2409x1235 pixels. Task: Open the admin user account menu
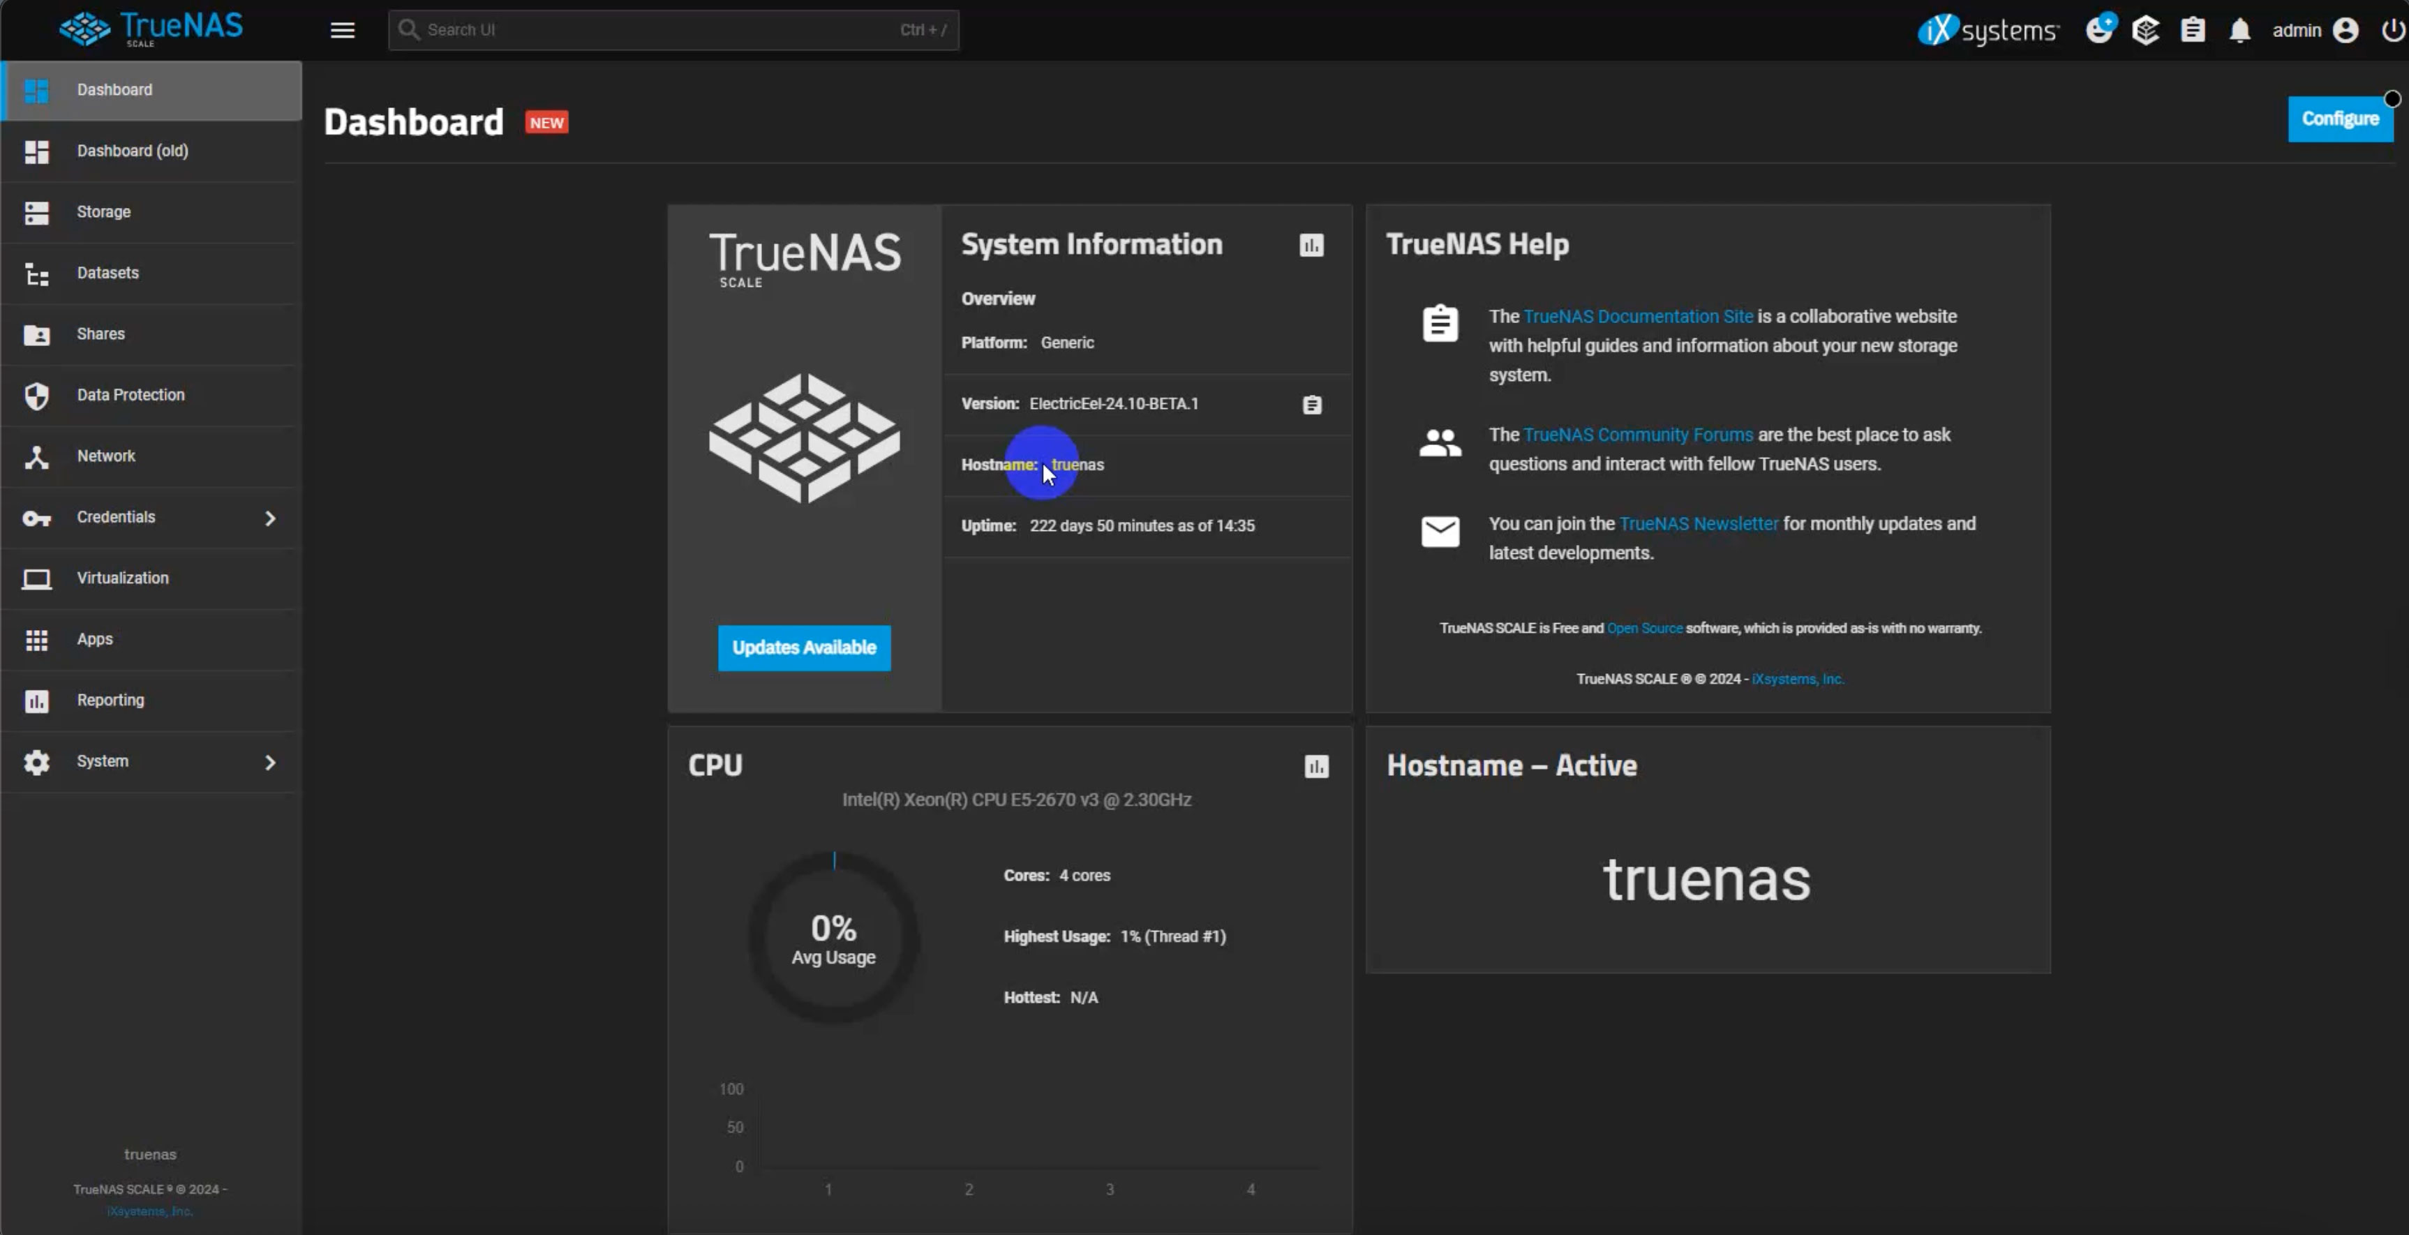click(x=2315, y=30)
